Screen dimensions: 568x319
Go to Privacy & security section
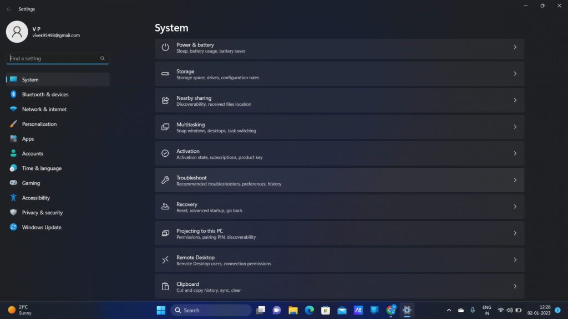pos(42,213)
